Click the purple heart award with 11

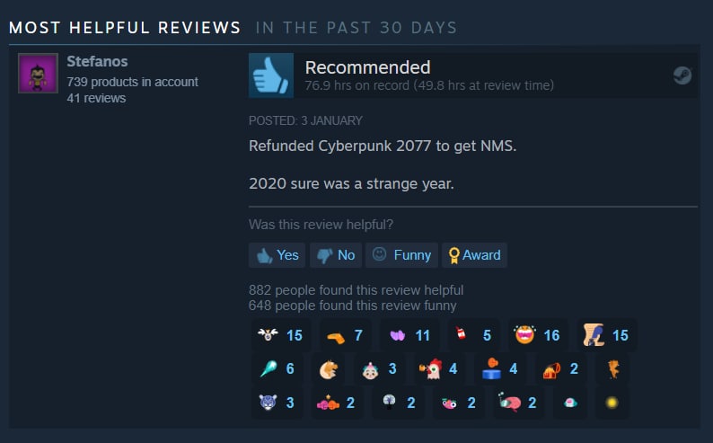[409, 335]
